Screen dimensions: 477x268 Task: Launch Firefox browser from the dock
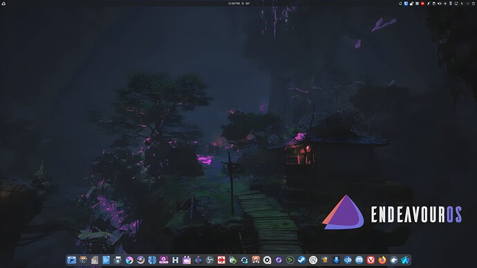coord(382,260)
